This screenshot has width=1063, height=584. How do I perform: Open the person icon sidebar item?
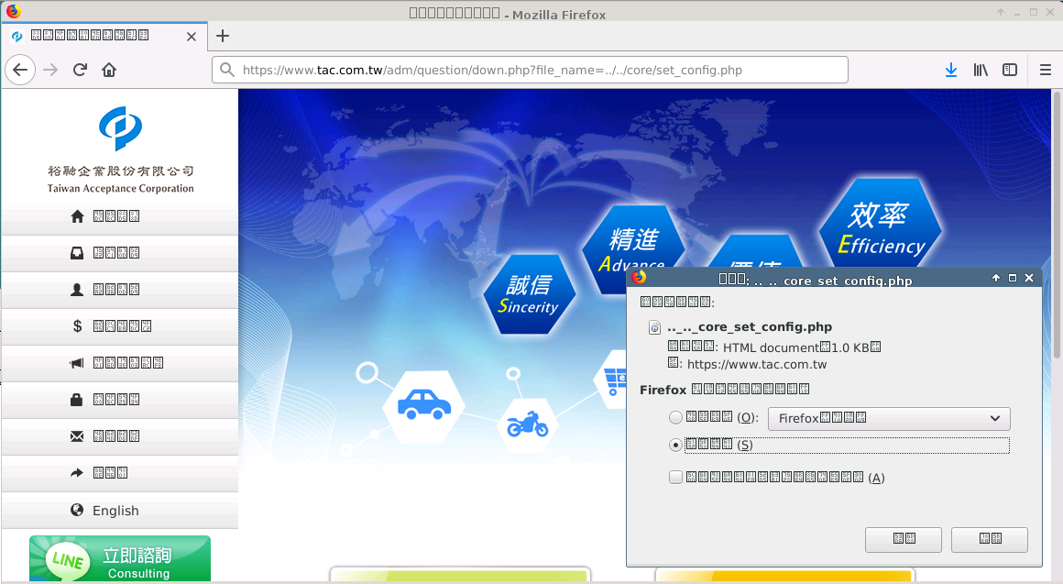point(120,290)
